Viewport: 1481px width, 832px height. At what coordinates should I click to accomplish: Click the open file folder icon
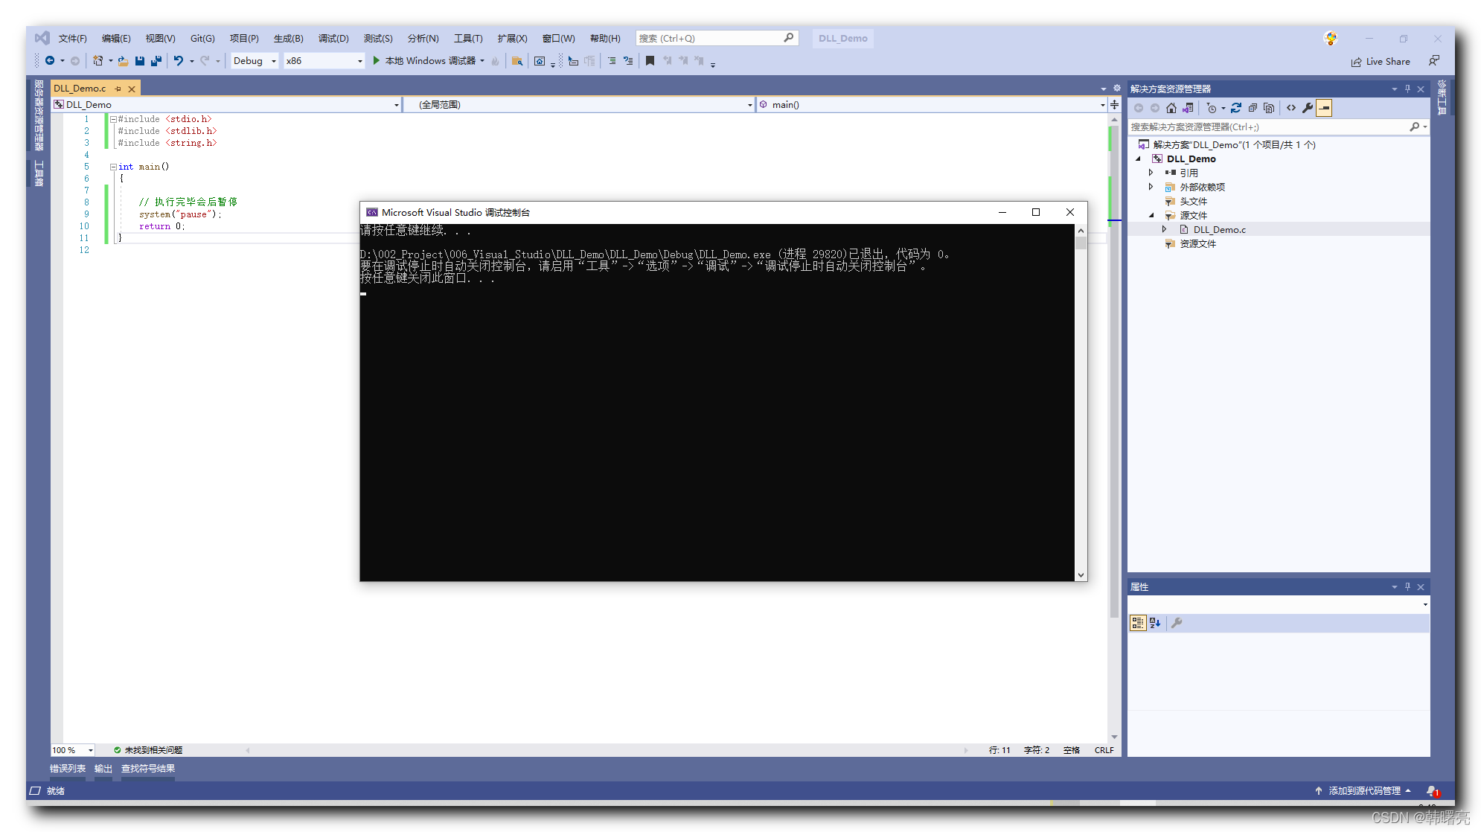coord(123,61)
